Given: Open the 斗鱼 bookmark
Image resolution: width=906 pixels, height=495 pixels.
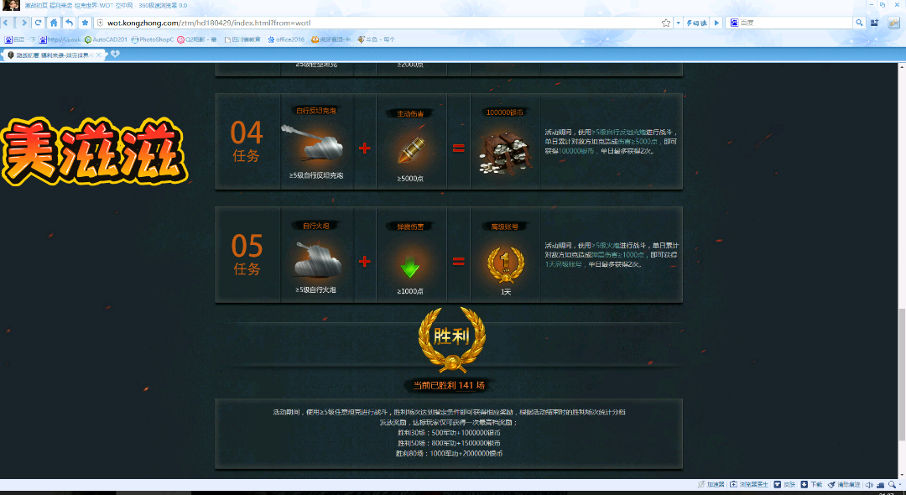Looking at the screenshot, I should pos(376,39).
